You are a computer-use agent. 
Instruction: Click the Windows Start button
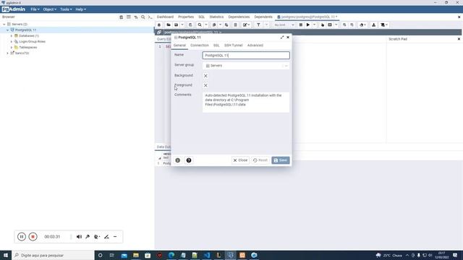tap(6, 255)
